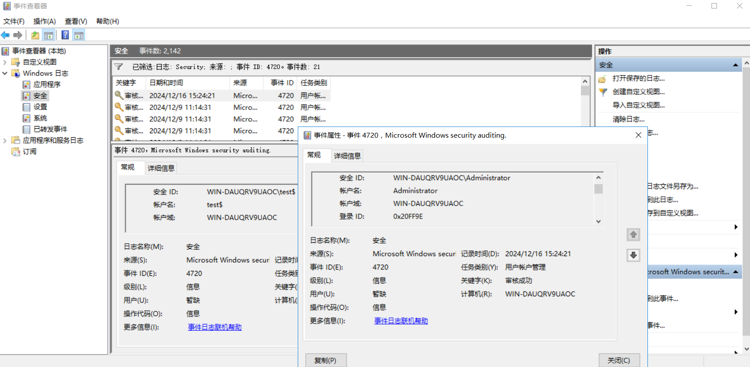The height and width of the screenshot is (367, 750).
Task: Go forward with the right arrow toolbar icon
Action: [18, 35]
